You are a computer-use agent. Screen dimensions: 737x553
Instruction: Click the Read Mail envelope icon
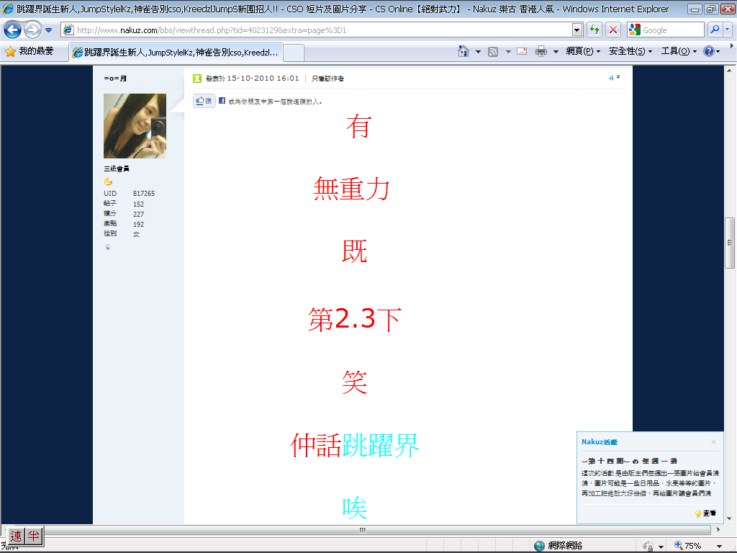tap(521, 52)
